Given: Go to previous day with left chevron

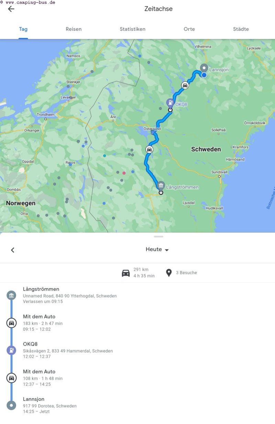Looking at the screenshot, I should click(x=13, y=250).
